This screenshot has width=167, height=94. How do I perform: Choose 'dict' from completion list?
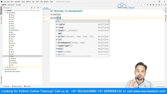coord(82,49)
